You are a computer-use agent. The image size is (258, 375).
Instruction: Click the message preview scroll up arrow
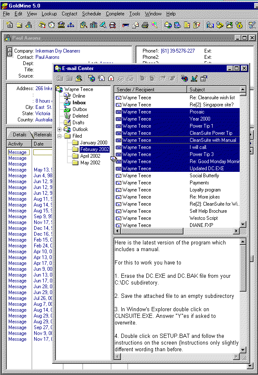243,242
